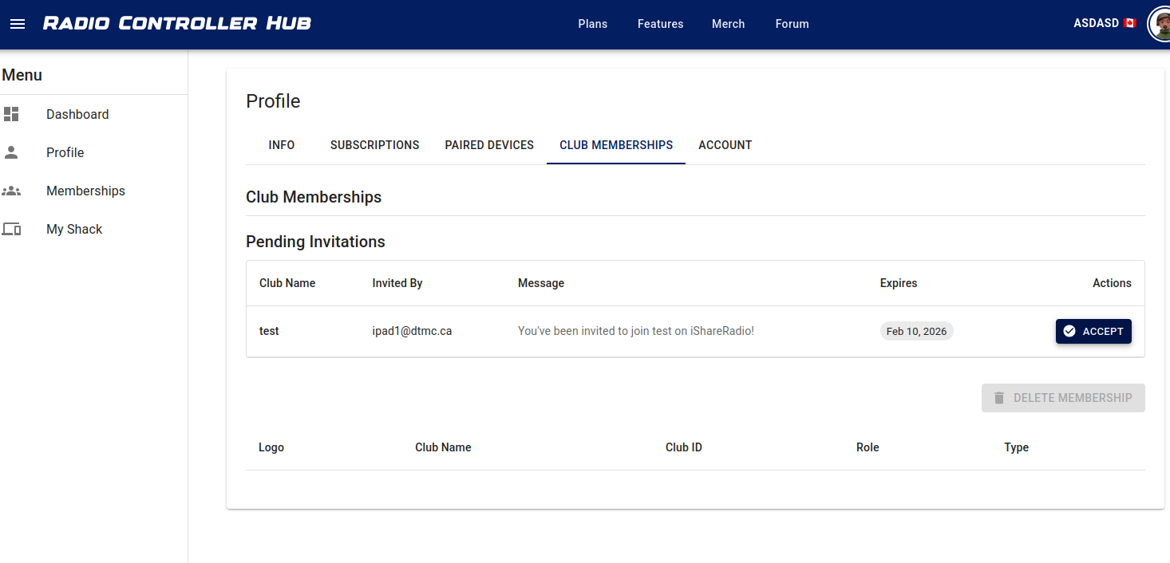The width and height of the screenshot is (1170, 563).
Task: Click the My Shack devices icon
Action: pyautogui.click(x=11, y=229)
